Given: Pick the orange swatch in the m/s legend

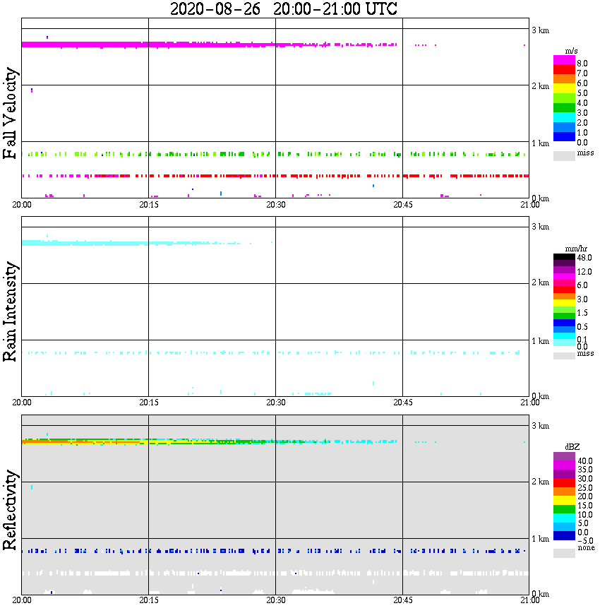Looking at the screenshot, I should (564, 79).
